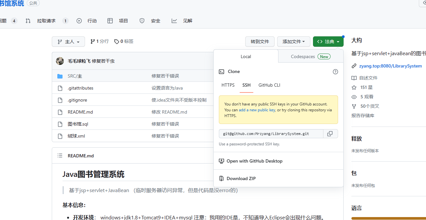Open the 安全 tab
The image size is (426, 220).
click(x=150, y=21)
